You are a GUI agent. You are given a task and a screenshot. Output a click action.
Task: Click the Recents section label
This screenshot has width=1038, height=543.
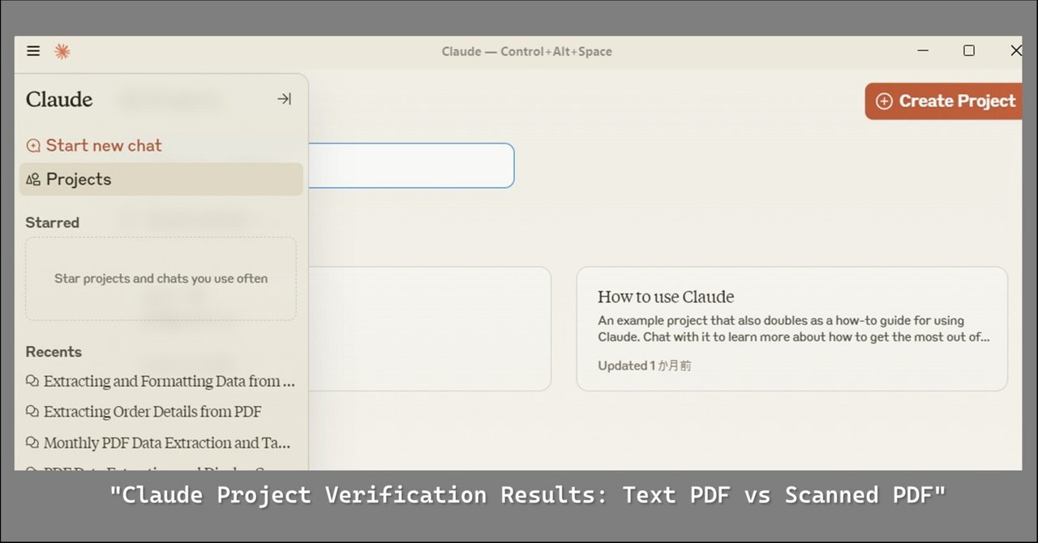[54, 352]
